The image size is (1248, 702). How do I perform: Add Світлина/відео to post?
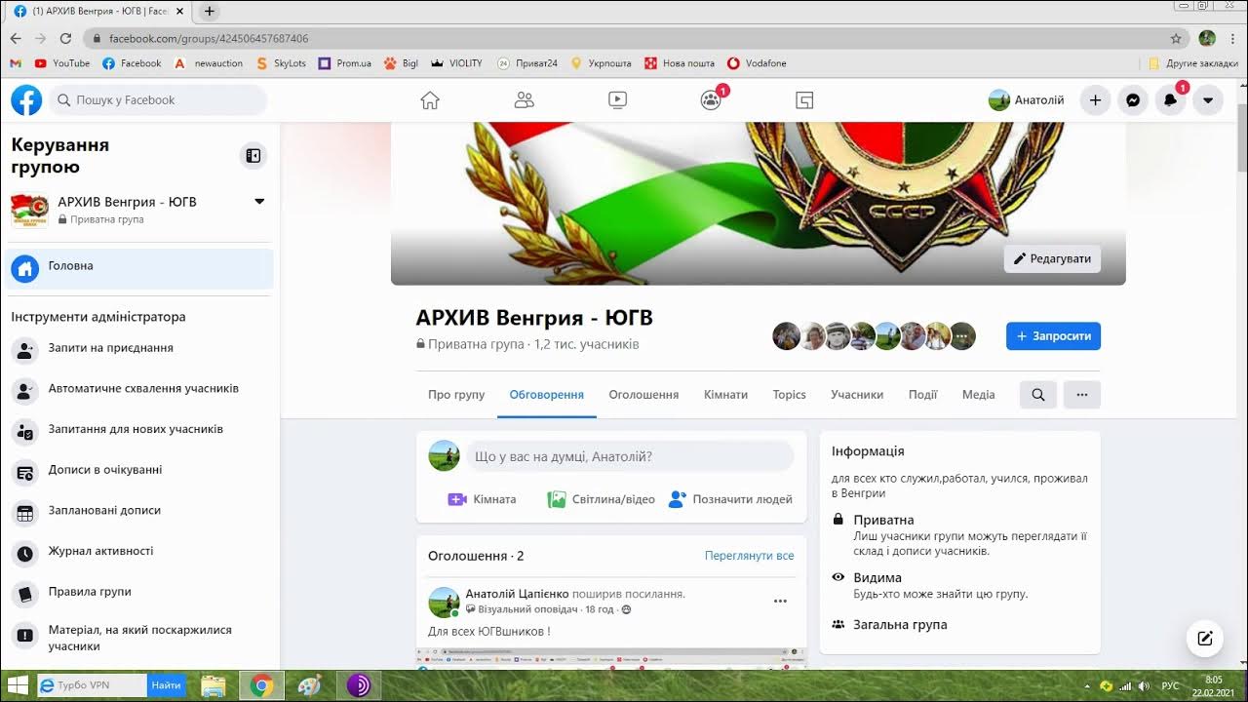pos(601,499)
